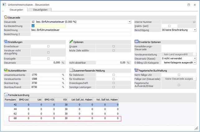Click the Vorsteuerkonto lookup magnifier icon

tap(63, 79)
